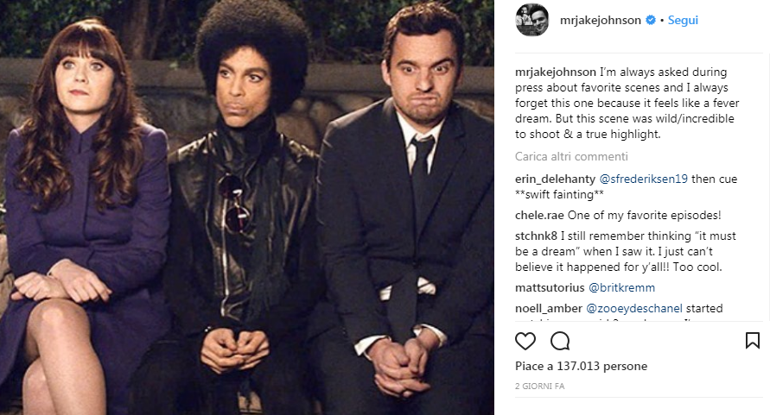770x415 pixels.
Task: Follow the account via Segui
Action: click(683, 20)
